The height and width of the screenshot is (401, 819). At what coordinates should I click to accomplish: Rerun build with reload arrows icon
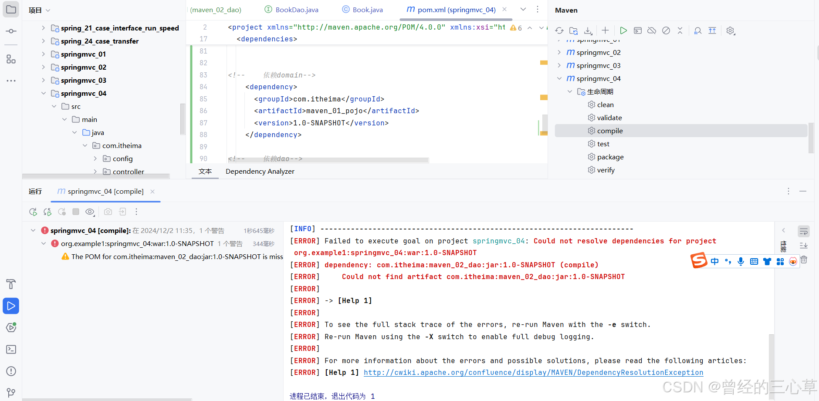click(x=47, y=212)
